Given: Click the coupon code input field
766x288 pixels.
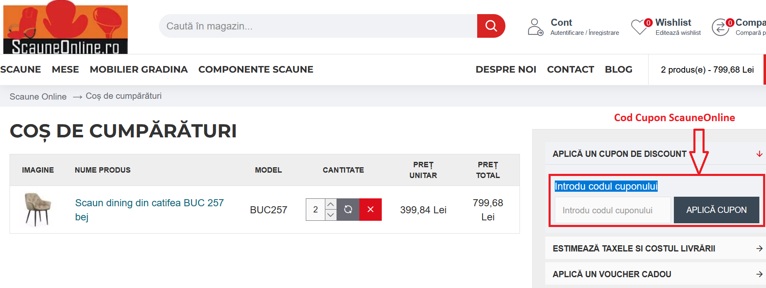Looking at the screenshot, I should point(612,210).
